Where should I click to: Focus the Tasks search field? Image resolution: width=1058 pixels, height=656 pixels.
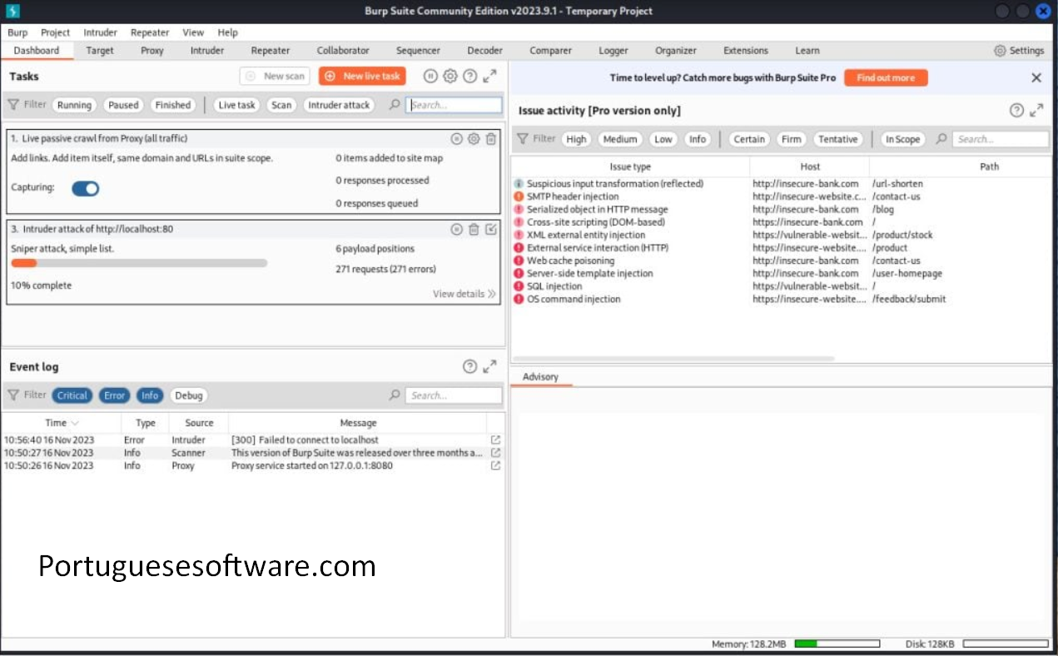(x=454, y=105)
